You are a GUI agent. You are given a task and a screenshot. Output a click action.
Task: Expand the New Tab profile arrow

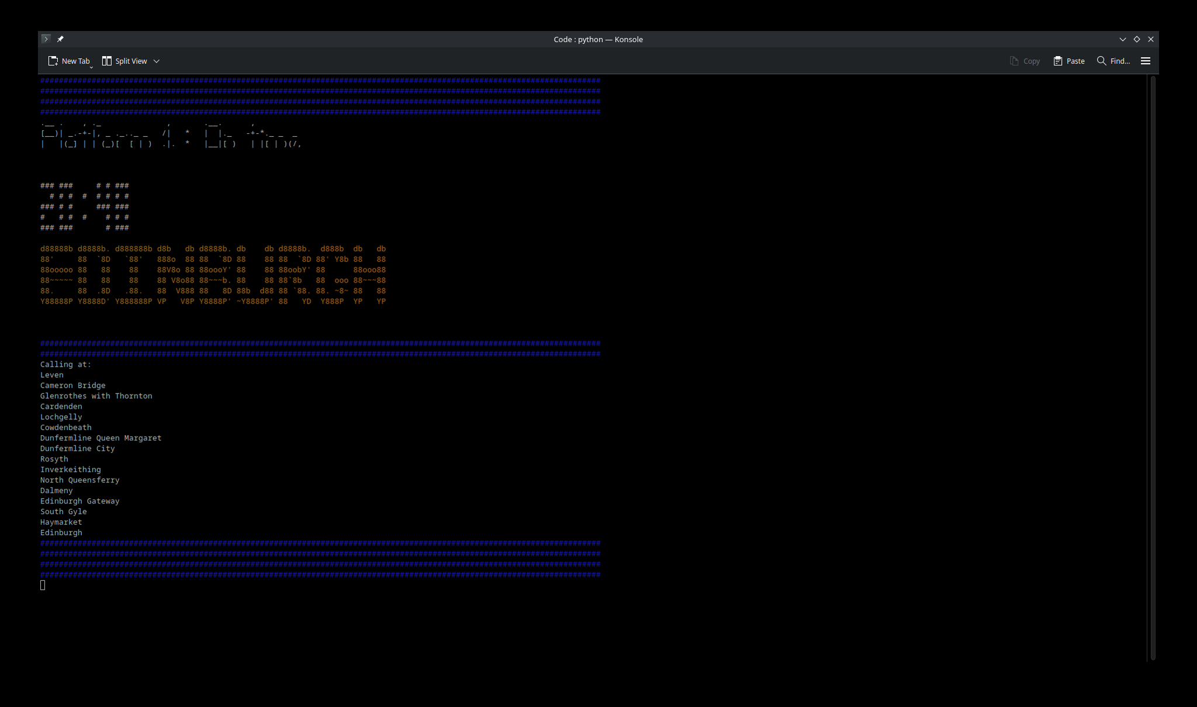click(92, 67)
